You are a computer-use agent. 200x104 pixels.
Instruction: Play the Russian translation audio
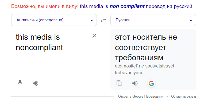pyautogui.click(x=135, y=83)
